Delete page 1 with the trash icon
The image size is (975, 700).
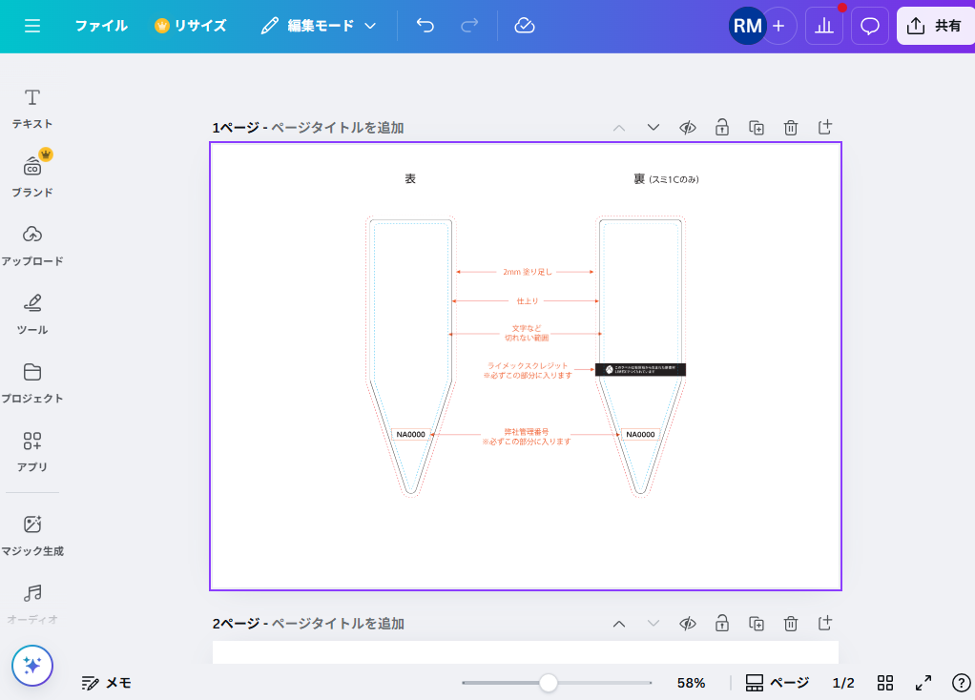pyautogui.click(x=791, y=128)
